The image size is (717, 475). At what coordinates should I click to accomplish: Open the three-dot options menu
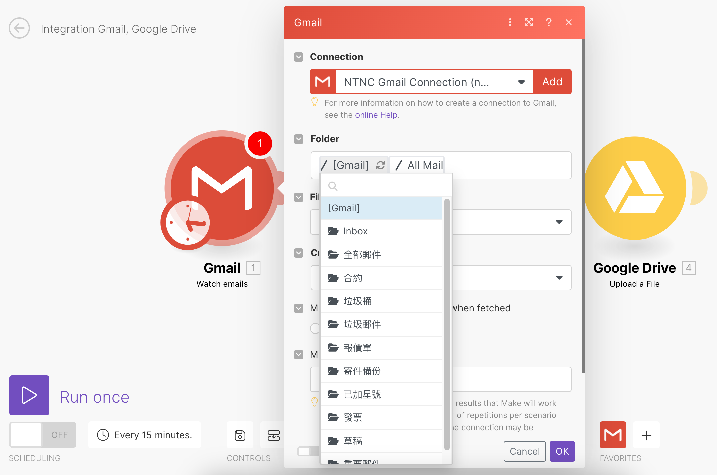click(x=510, y=22)
